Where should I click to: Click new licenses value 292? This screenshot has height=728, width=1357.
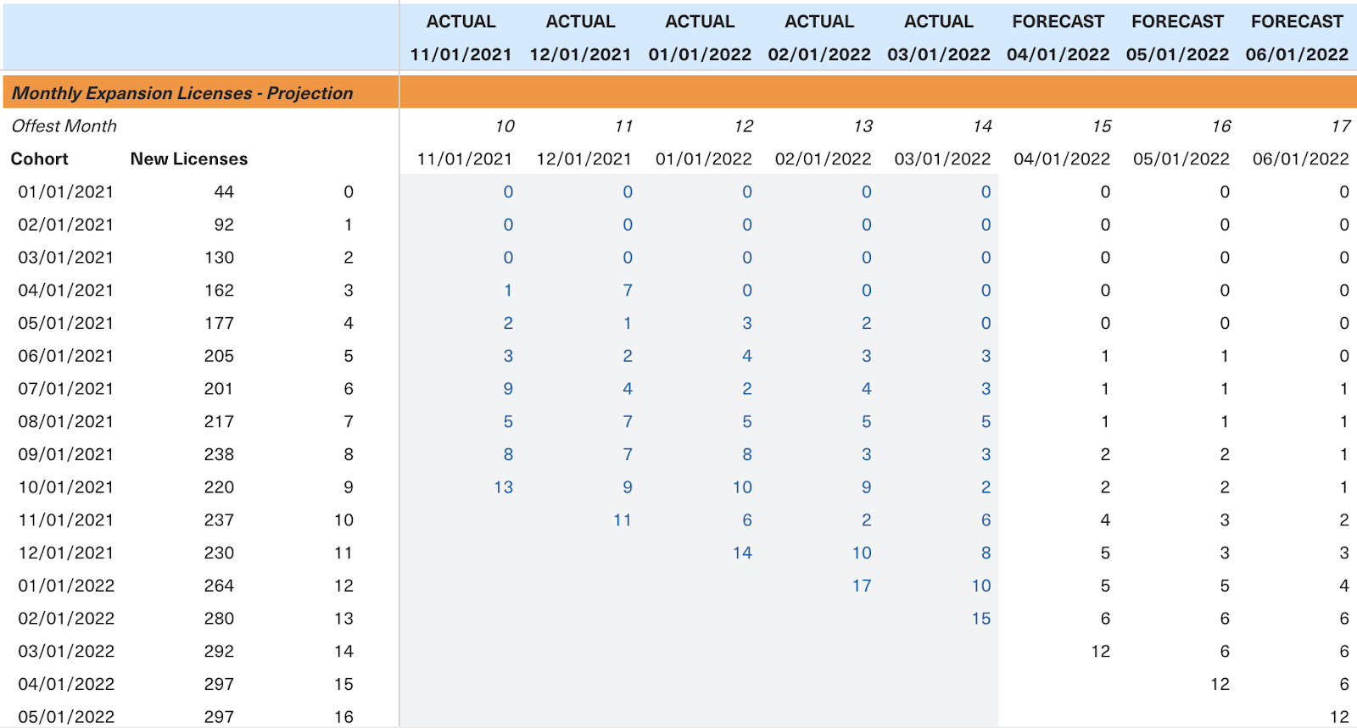pos(219,652)
